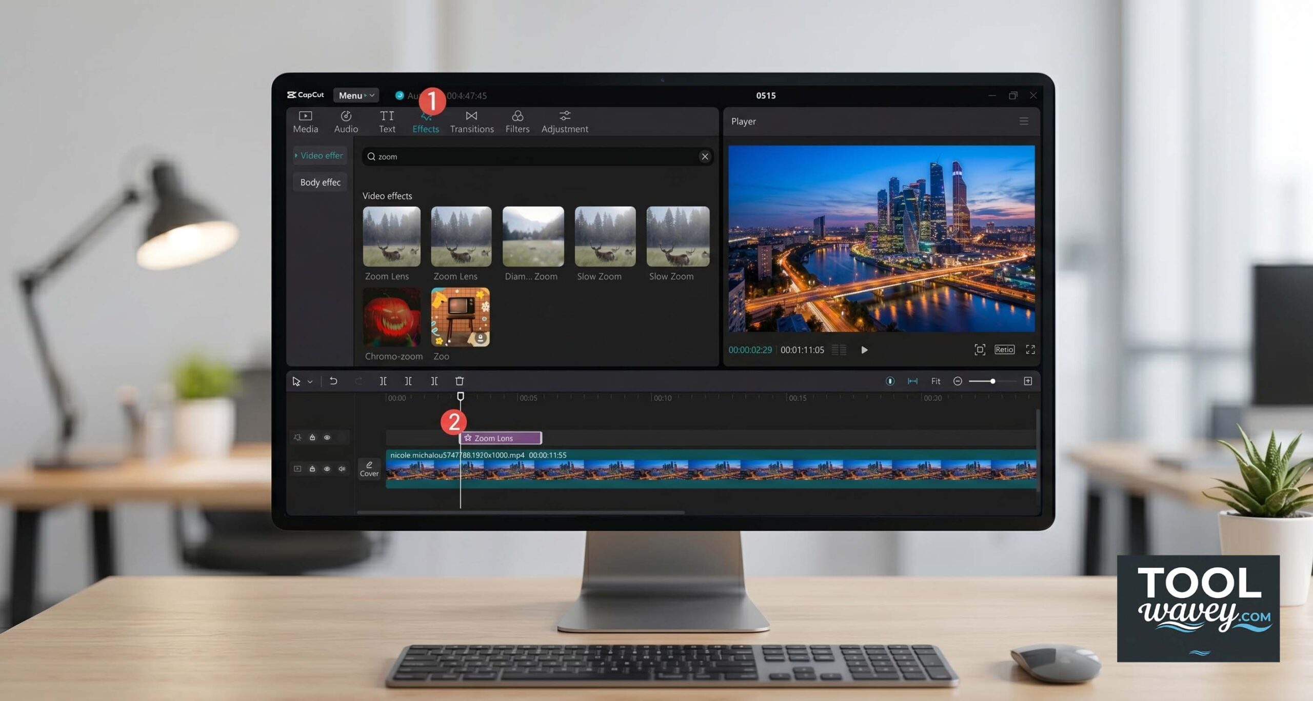Viewport: 1313px width, 701px height.
Task: Click the project title 0515
Action: click(766, 95)
